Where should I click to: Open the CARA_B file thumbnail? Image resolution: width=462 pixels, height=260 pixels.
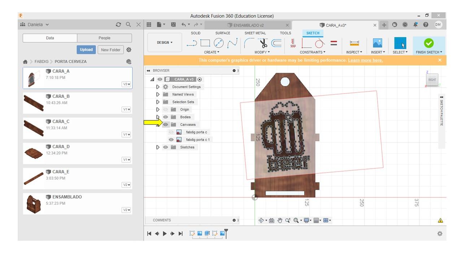[34, 103]
